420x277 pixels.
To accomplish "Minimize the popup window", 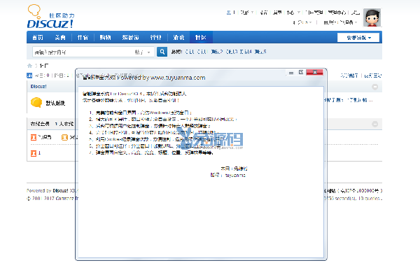I will coord(291,73).
